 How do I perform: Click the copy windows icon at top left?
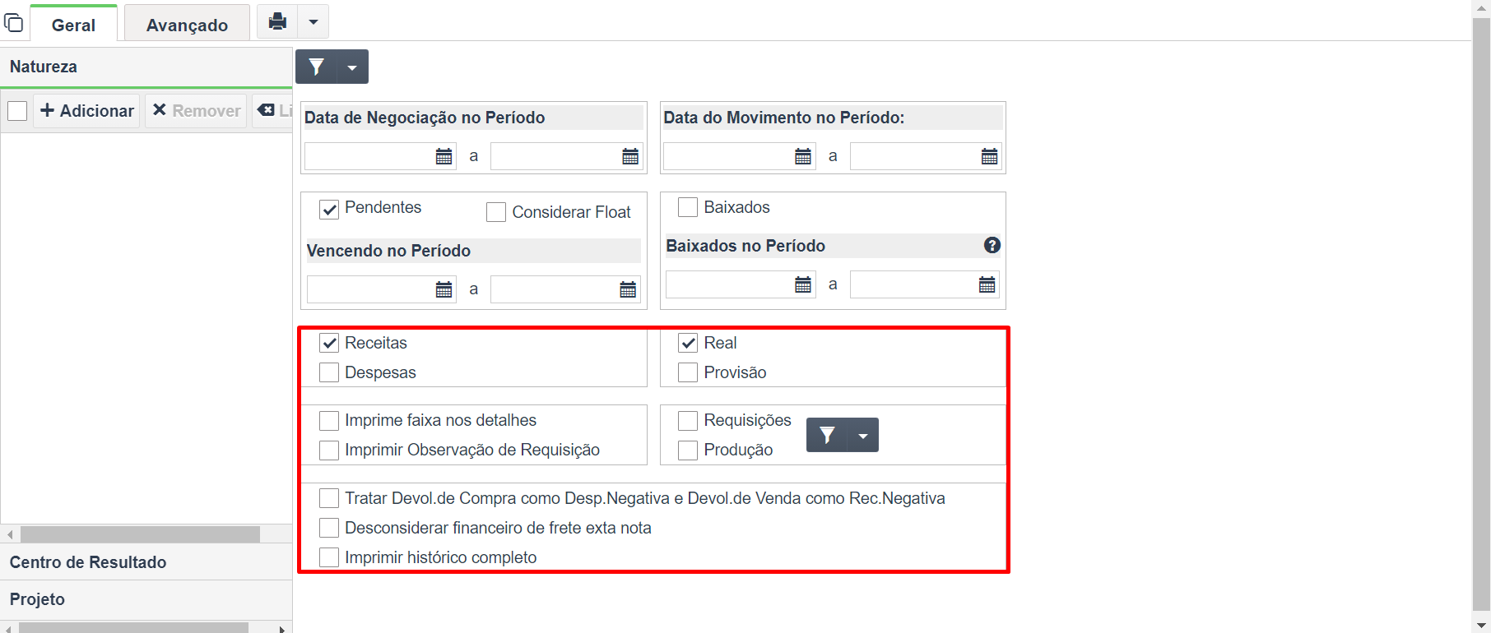(x=13, y=22)
